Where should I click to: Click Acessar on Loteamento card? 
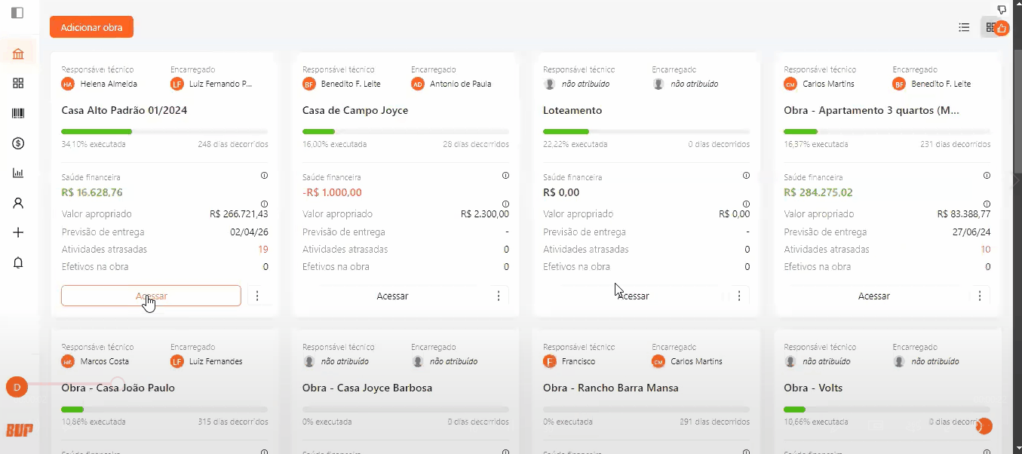(x=633, y=296)
